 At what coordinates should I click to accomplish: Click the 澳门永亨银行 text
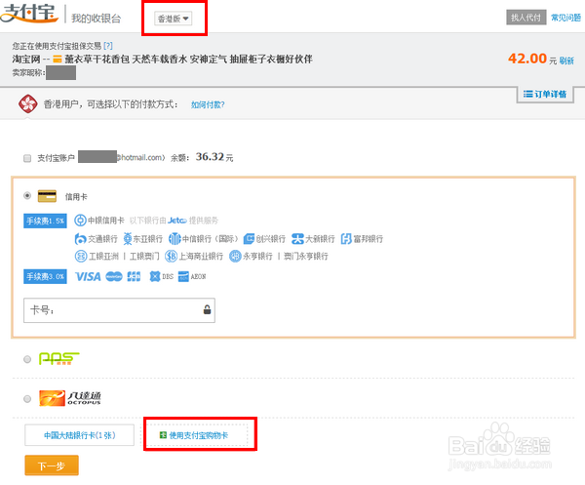(305, 256)
